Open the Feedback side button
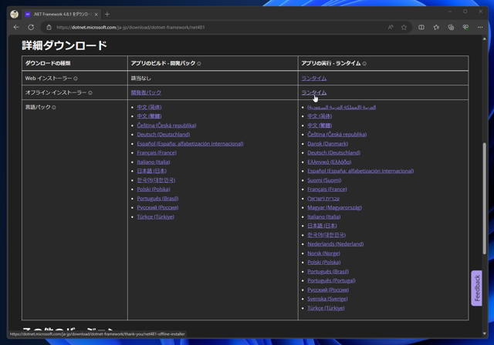This screenshot has height=345, width=494. click(477, 288)
